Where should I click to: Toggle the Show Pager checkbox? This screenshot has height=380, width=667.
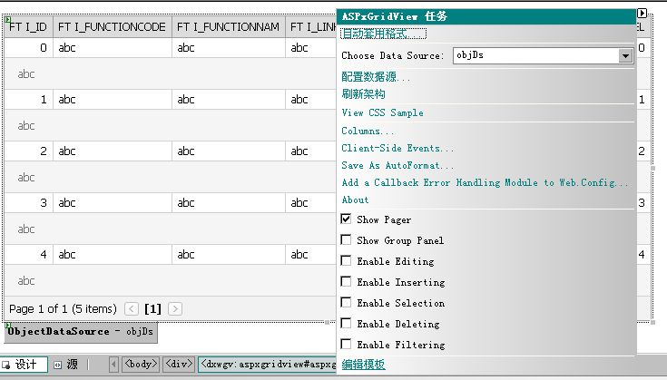coord(346,219)
